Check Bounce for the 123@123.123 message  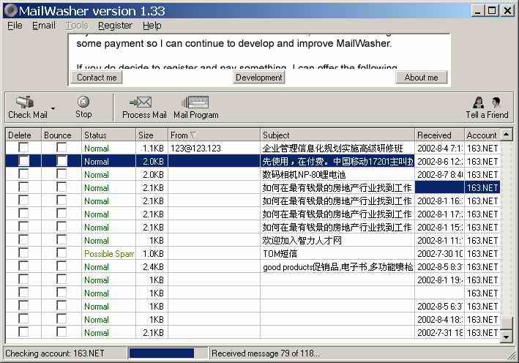[61, 148]
